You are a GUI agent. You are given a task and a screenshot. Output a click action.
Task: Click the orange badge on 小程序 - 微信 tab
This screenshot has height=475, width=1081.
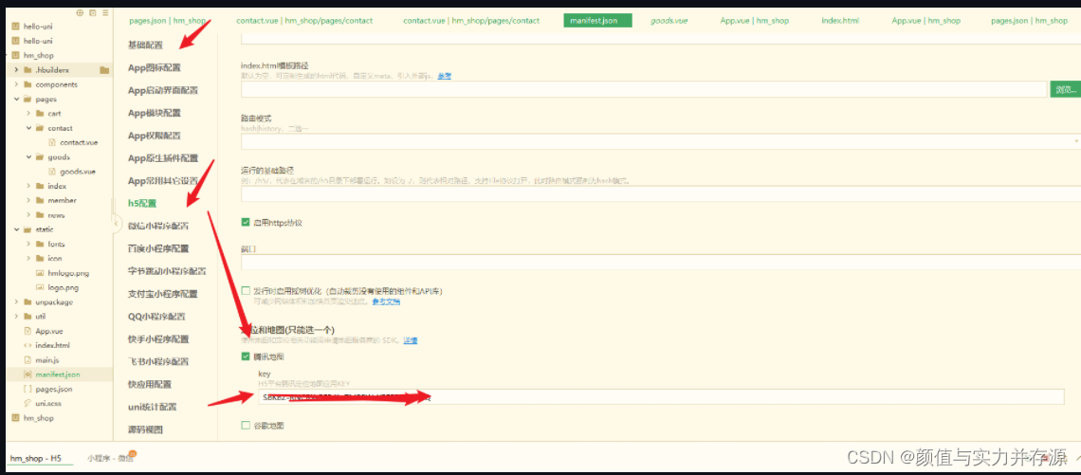tap(132, 453)
